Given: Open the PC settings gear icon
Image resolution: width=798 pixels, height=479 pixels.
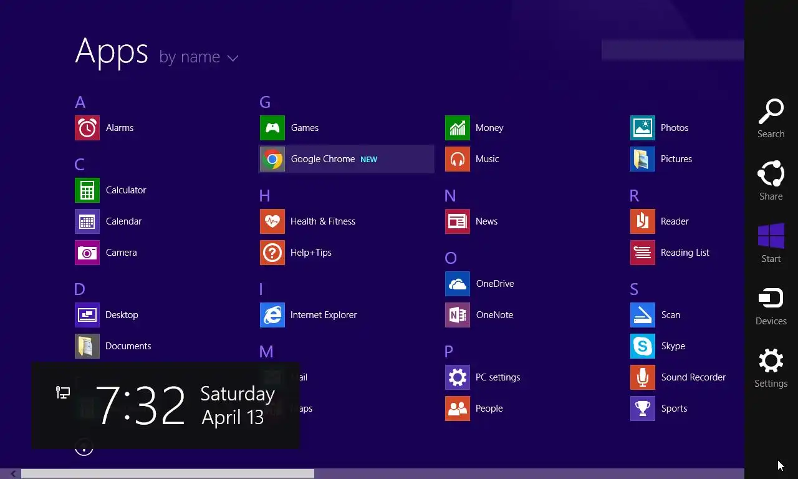Looking at the screenshot, I should pyautogui.click(x=458, y=377).
